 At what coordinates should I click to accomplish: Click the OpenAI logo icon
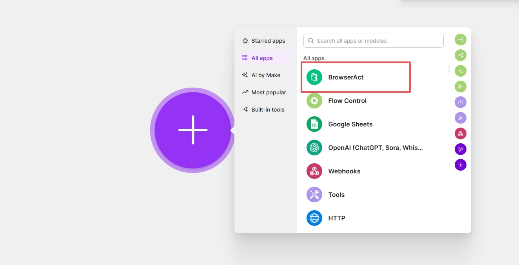click(x=314, y=148)
